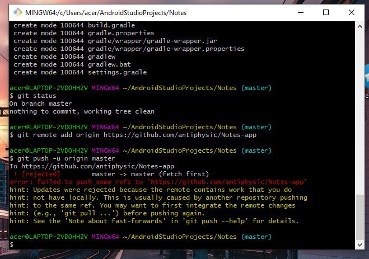Screen dimensions: 369x259
Task: Click the line 'create mode 100644 settings.gradle'
Action: (x=80, y=72)
